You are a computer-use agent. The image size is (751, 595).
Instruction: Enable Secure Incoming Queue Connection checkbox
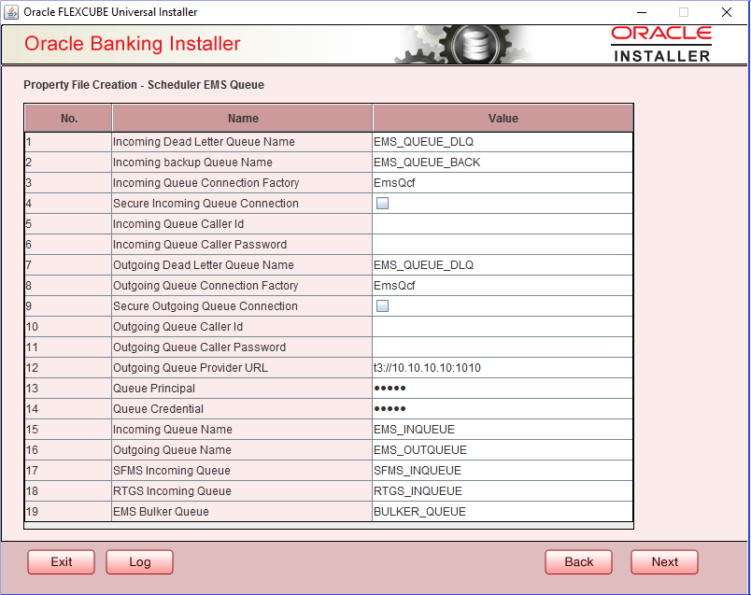click(382, 203)
